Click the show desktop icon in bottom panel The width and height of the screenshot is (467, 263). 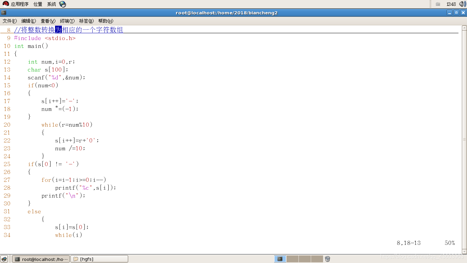4,259
